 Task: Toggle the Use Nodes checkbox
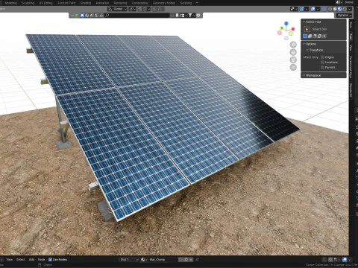pos(50,260)
